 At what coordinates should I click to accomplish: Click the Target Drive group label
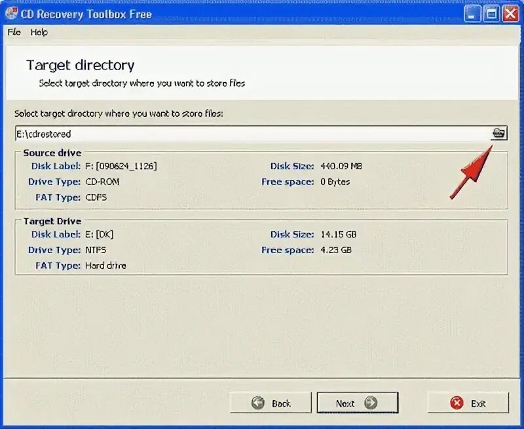[x=52, y=221]
